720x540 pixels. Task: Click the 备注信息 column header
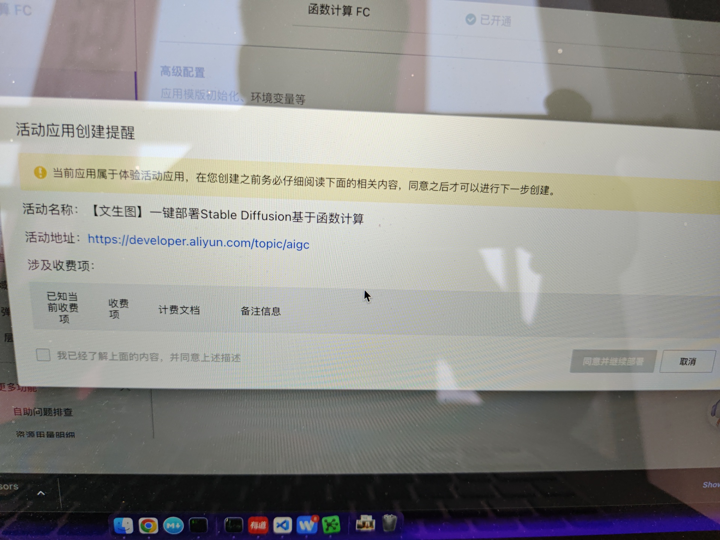coord(261,311)
